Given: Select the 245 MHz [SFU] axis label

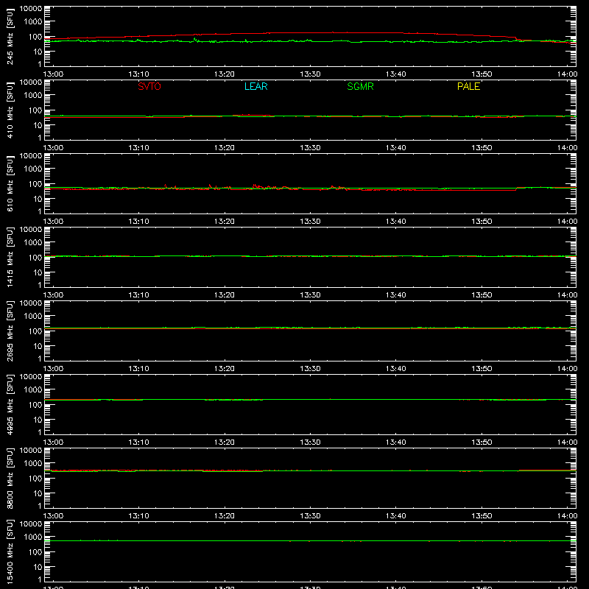Looking at the screenshot, I should point(10,36).
